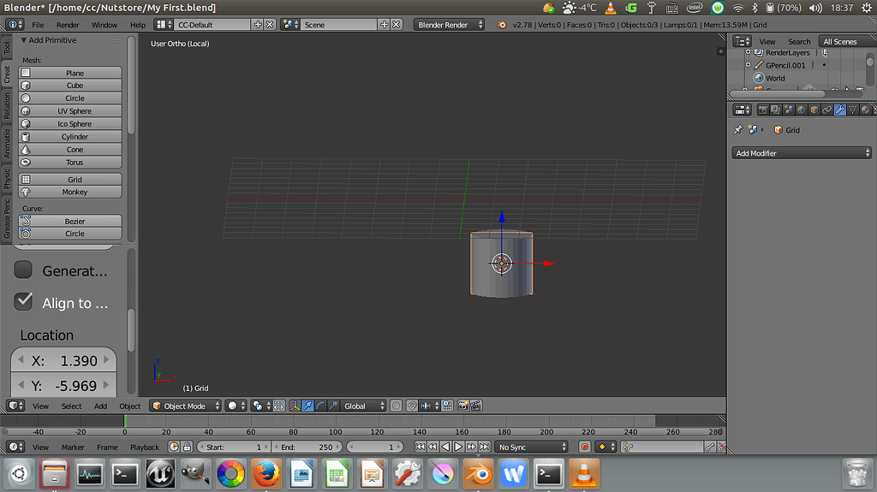Toggle manipulate center points button
The height and width of the screenshot is (492, 877).
point(278,406)
